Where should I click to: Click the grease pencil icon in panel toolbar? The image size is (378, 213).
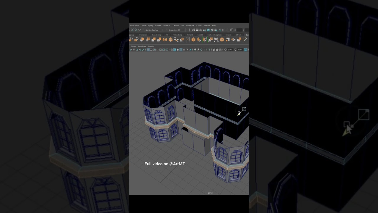[143, 50]
